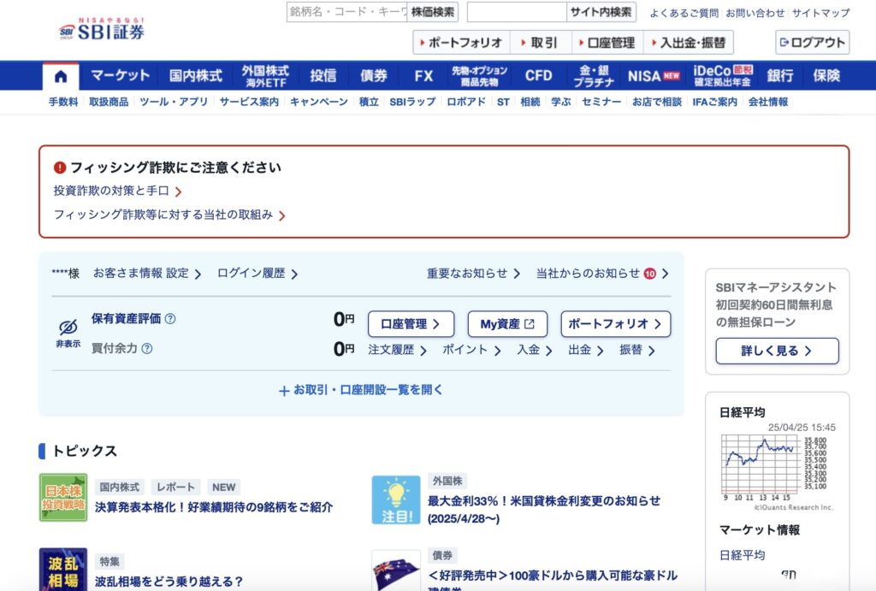The height and width of the screenshot is (591, 876).
Task: Click the 口座管理 button in account panel
Action: (411, 324)
